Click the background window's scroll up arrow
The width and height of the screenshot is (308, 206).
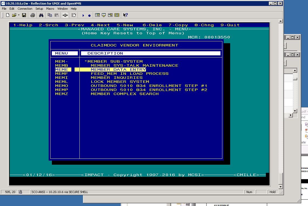(x=295, y=70)
